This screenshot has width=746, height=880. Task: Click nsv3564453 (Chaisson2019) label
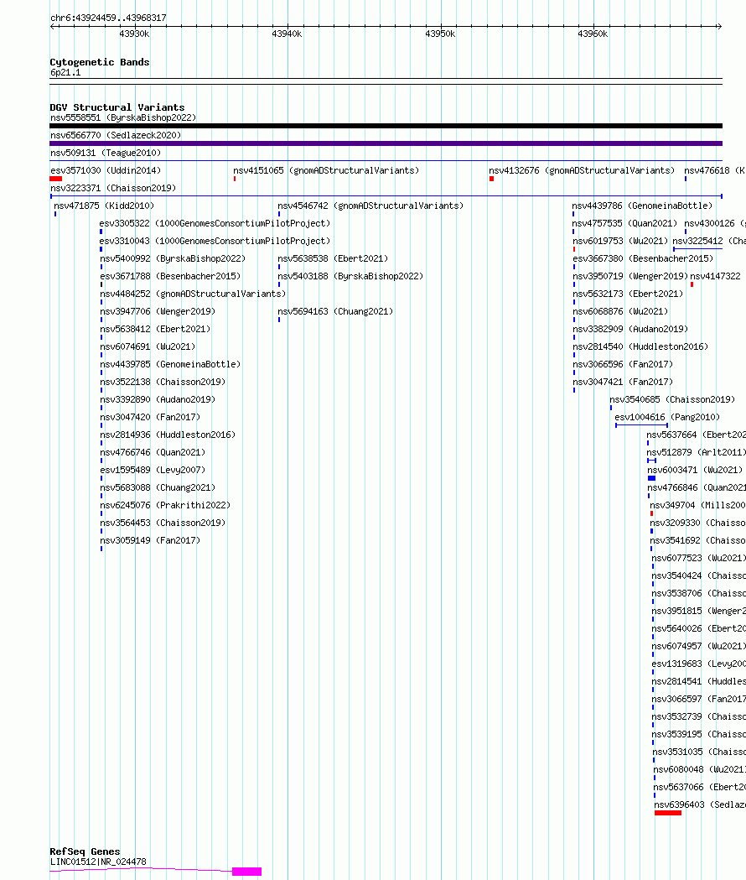pos(163,523)
